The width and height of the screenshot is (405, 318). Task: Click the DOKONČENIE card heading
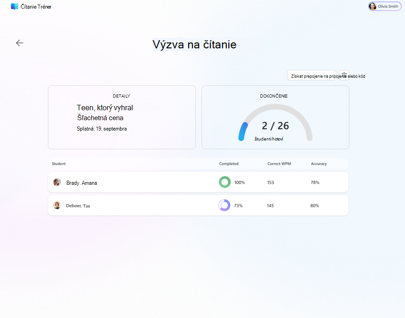pyautogui.click(x=274, y=96)
